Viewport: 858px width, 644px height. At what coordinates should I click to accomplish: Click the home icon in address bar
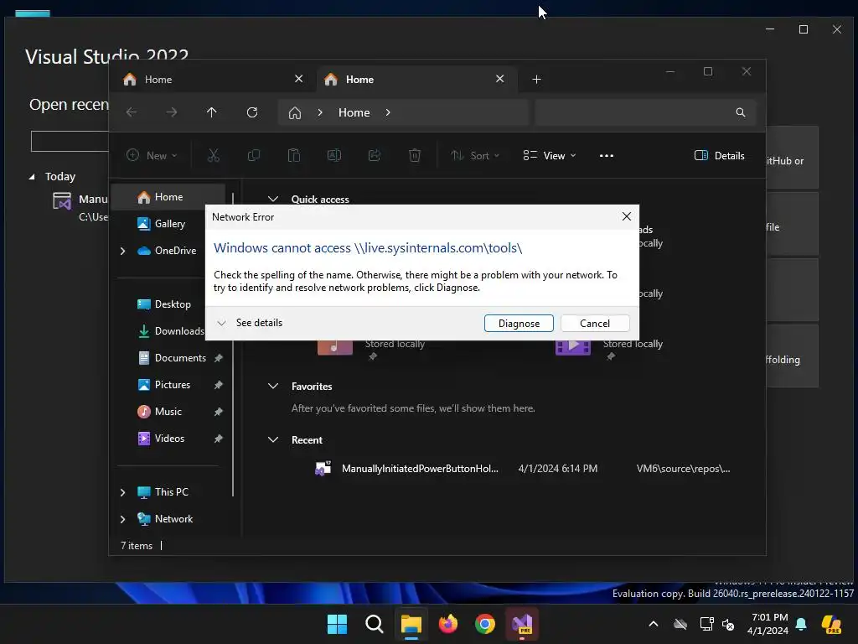(295, 113)
